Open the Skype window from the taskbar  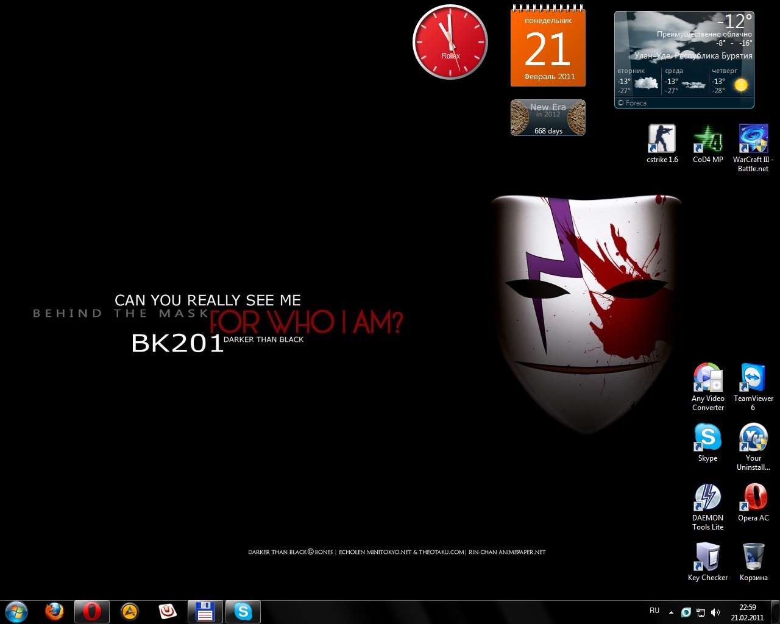click(243, 611)
